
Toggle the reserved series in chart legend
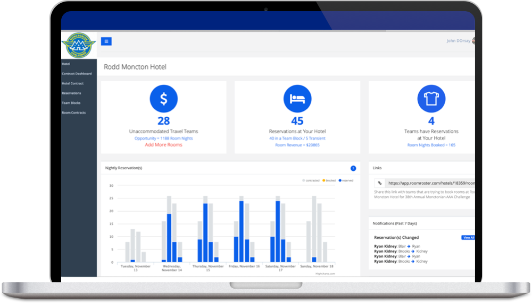coord(346,180)
